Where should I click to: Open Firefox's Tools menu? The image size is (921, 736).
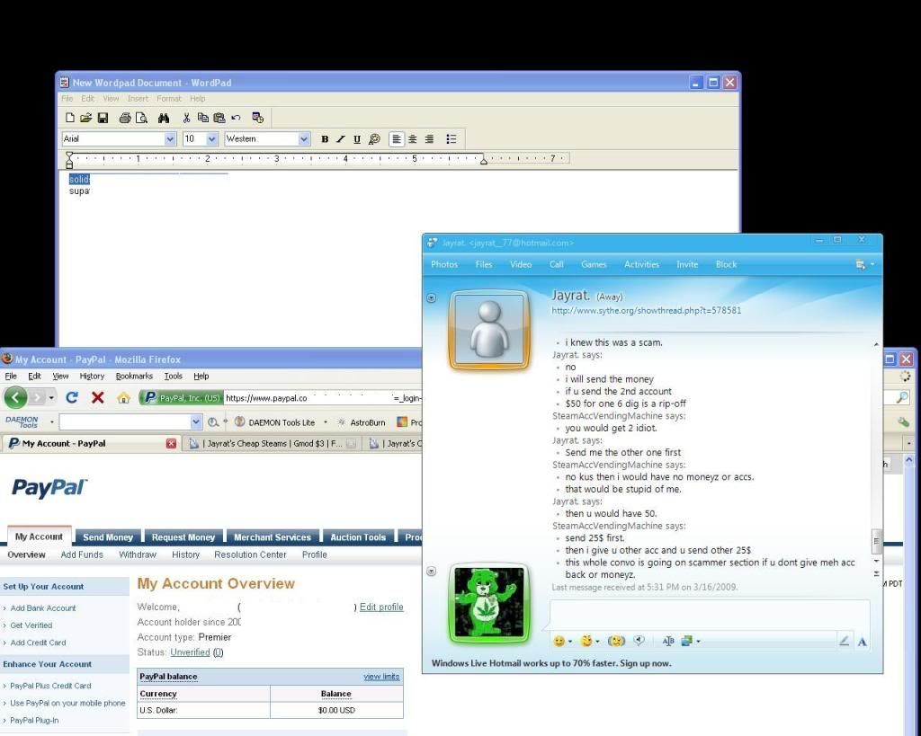pos(174,377)
